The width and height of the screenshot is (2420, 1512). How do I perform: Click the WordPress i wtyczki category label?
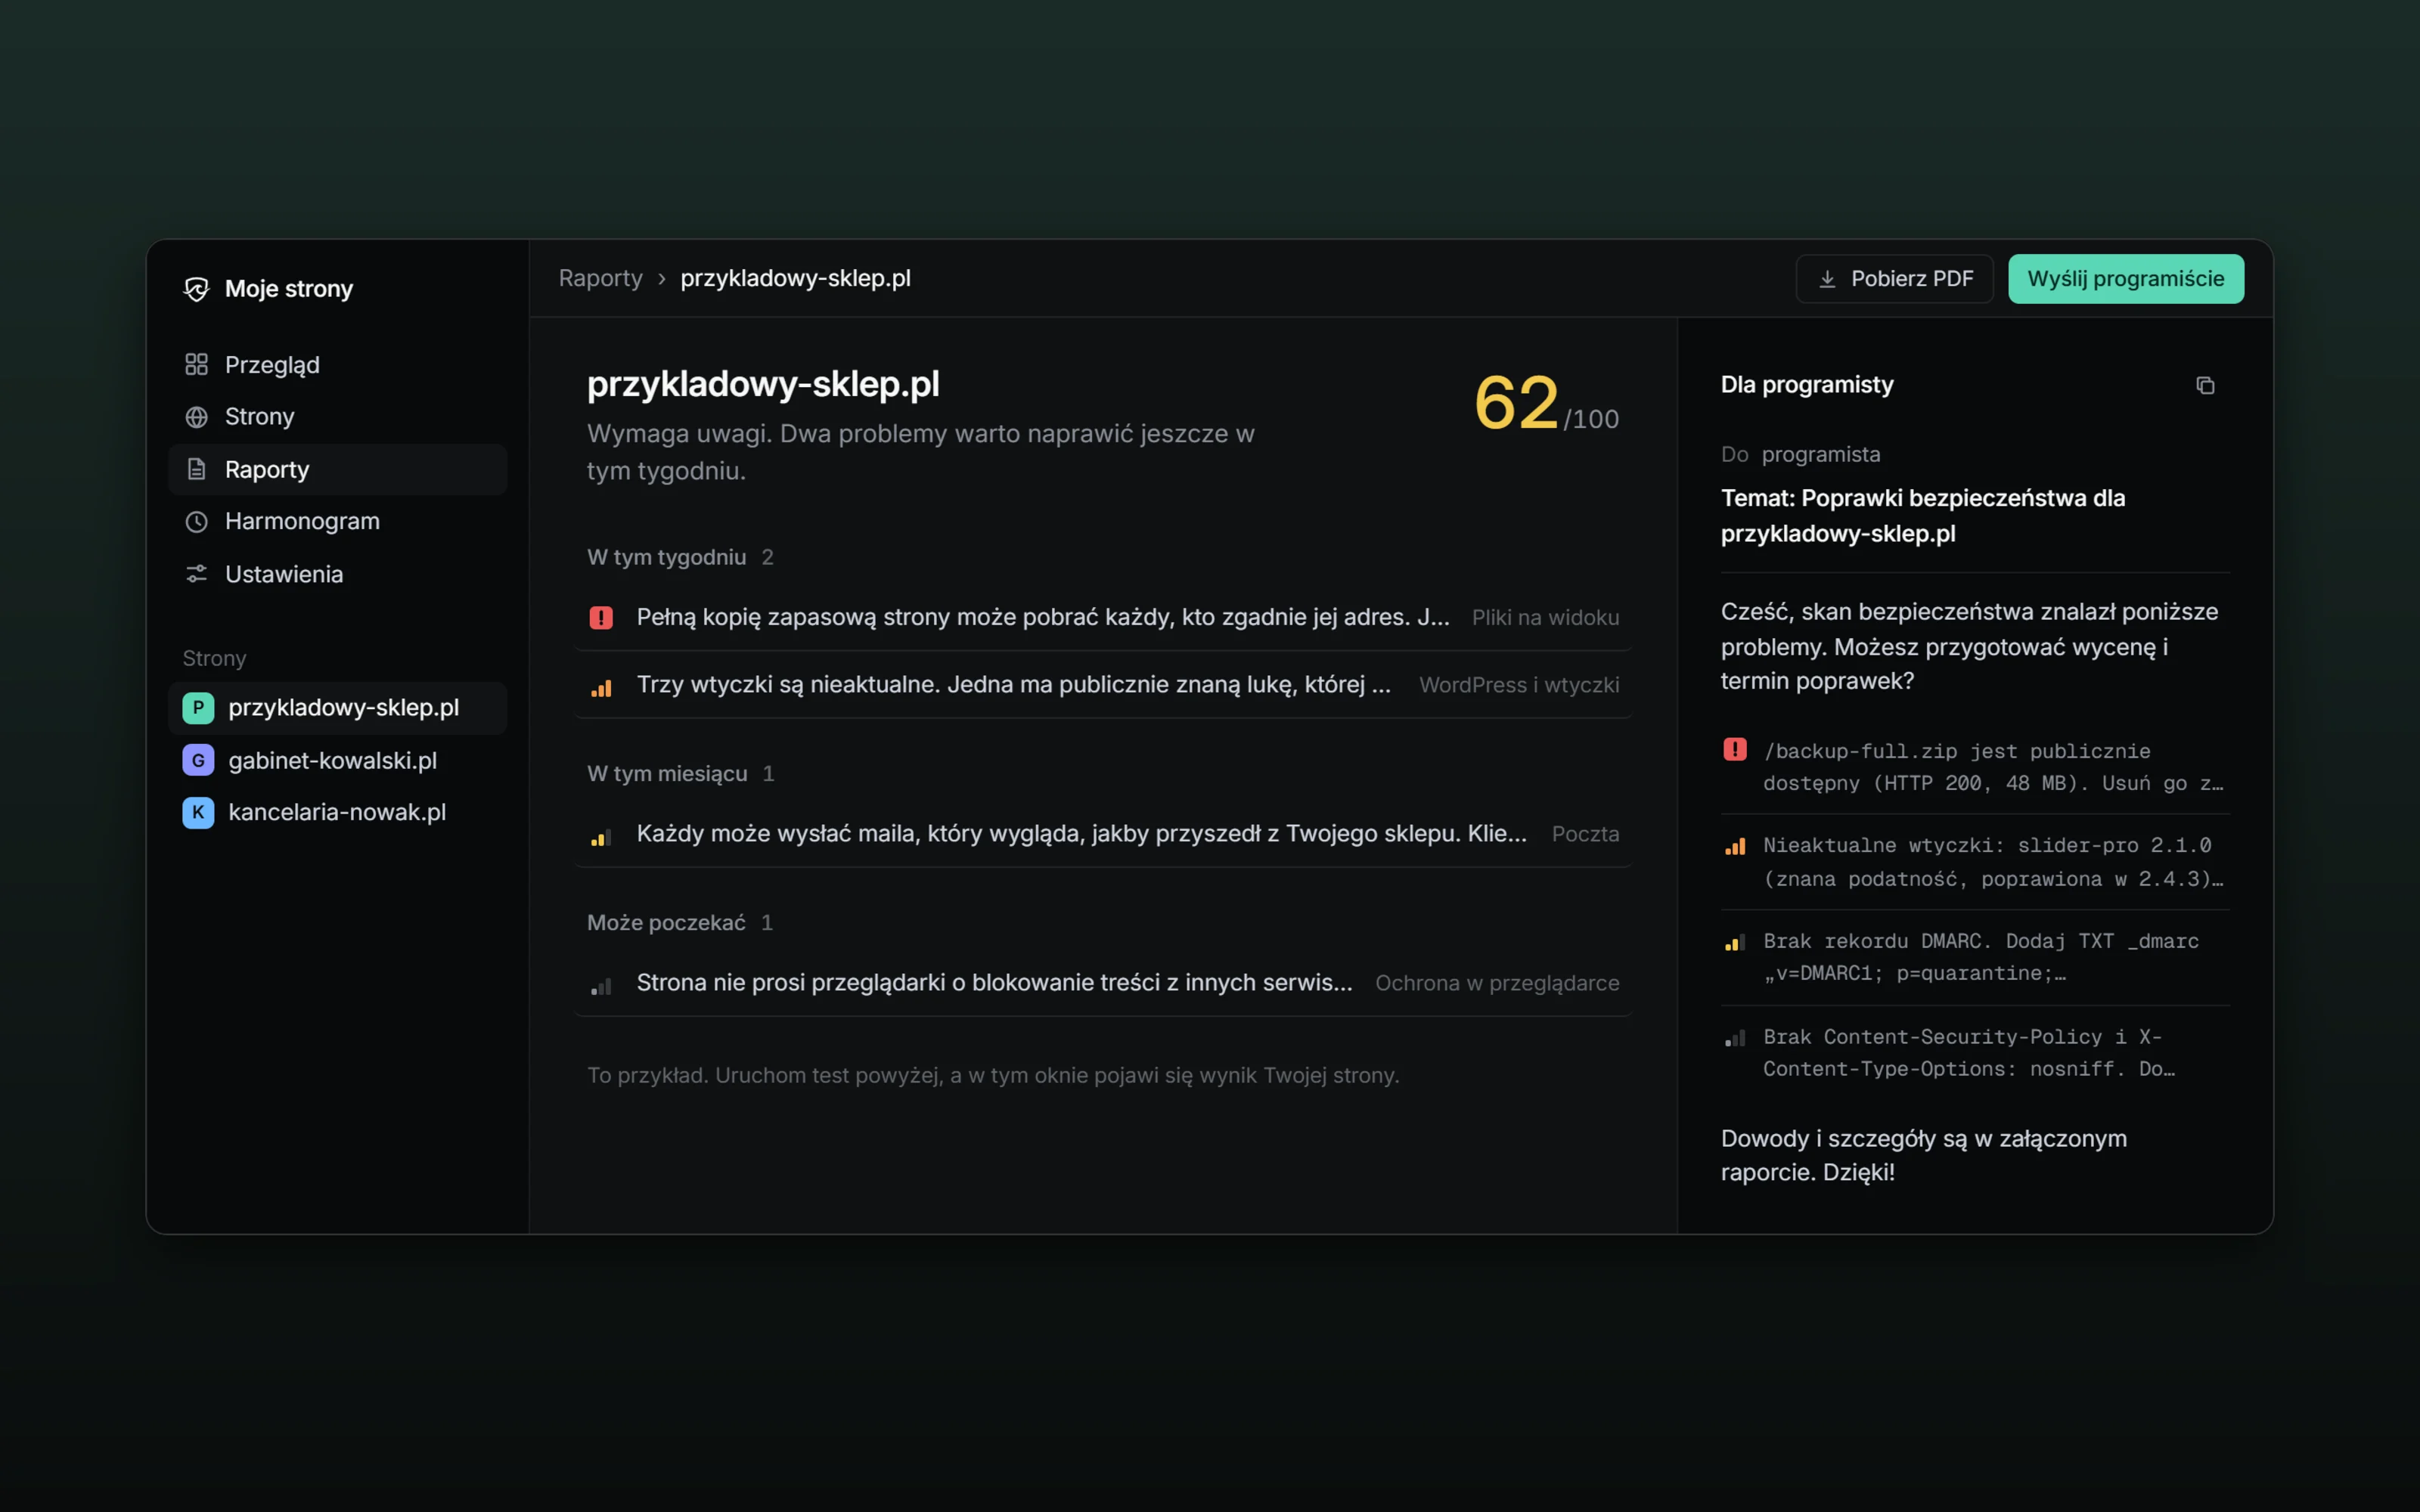tap(1519, 685)
